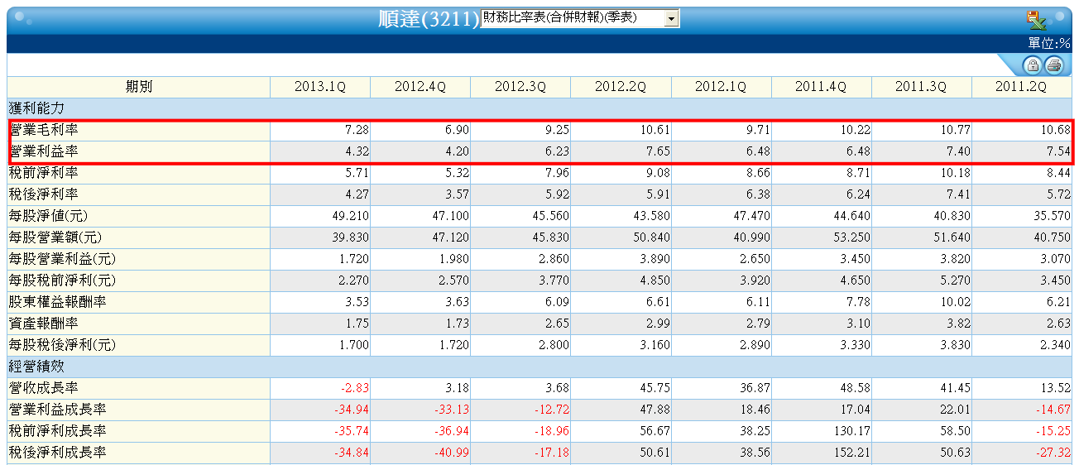The height and width of the screenshot is (465, 1079).
Task: Select the 2012.4Q column header
Action: [x=420, y=87]
